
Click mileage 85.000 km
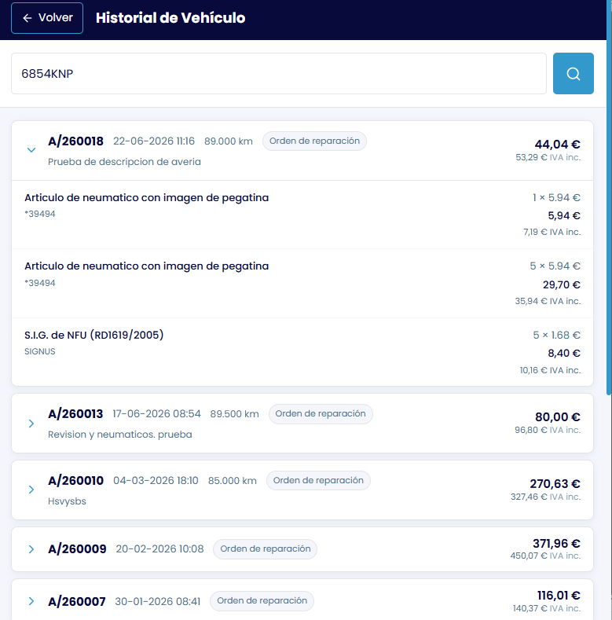233,481
